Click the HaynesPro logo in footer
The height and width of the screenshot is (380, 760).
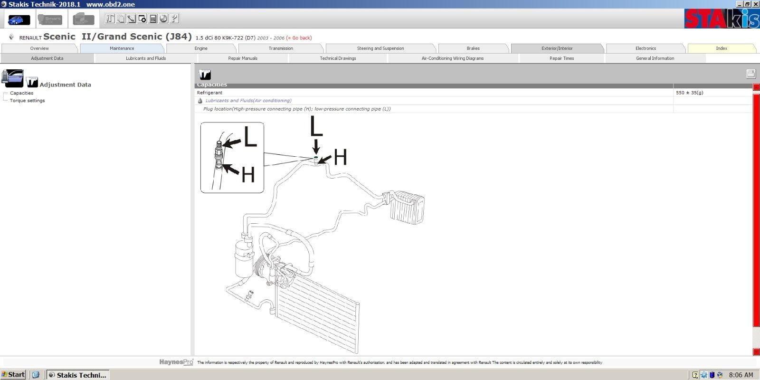pyautogui.click(x=176, y=362)
